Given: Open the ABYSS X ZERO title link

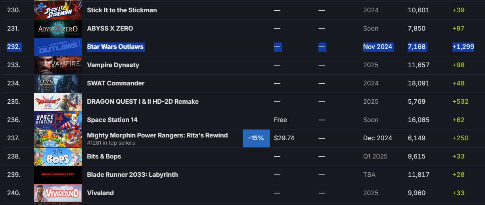Looking at the screenshot, I should 110,29.
